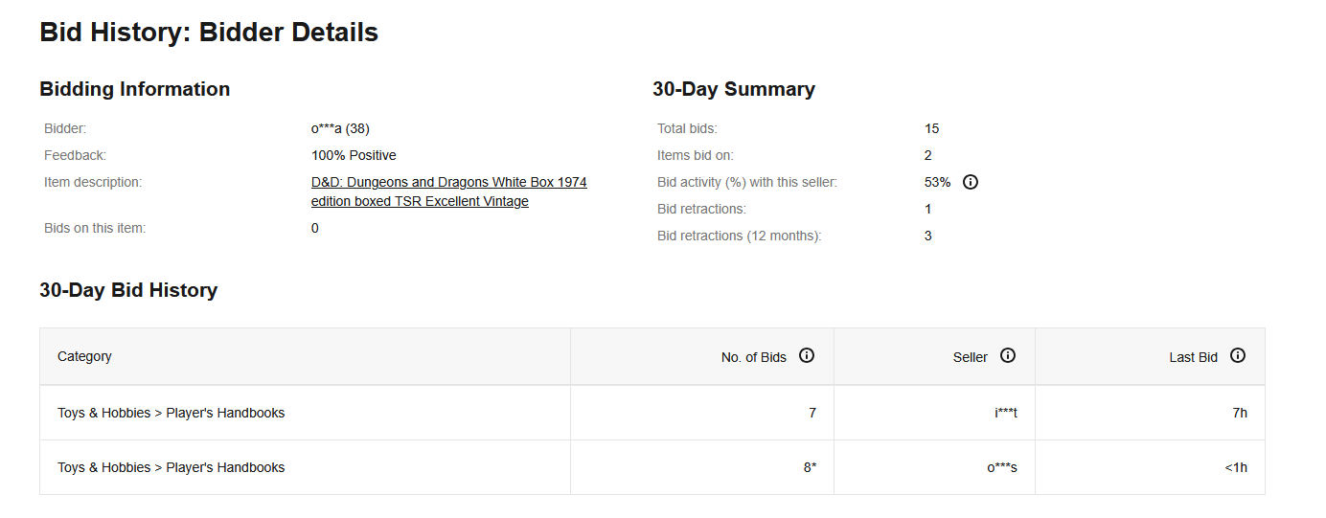Viewport: 1326px width, 518px height.
Task: Click info icon next to Seller header
Action: coord(1008,355)
